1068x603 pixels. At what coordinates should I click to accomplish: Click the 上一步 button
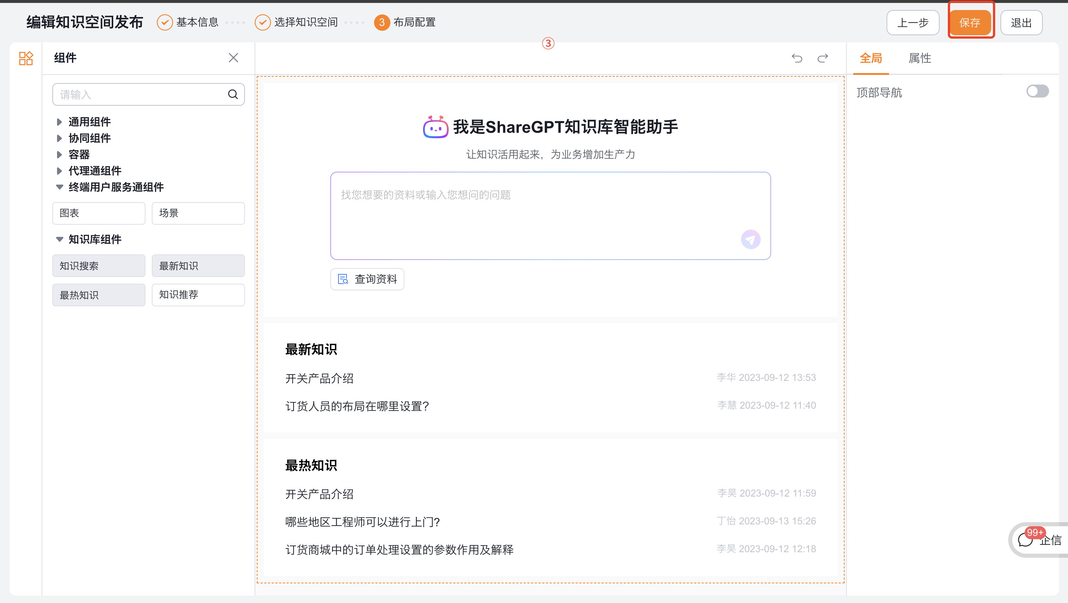[913, 22]
